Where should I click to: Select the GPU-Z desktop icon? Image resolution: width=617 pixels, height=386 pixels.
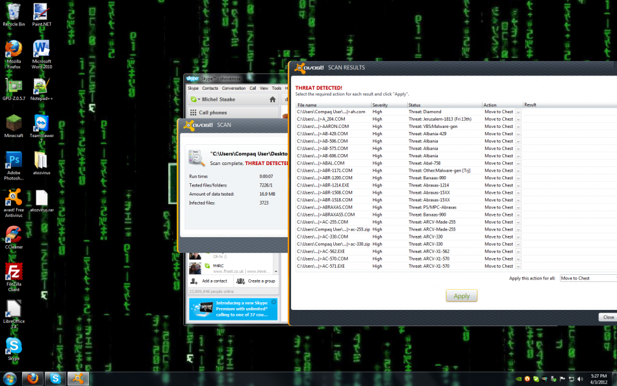point(14,89)
